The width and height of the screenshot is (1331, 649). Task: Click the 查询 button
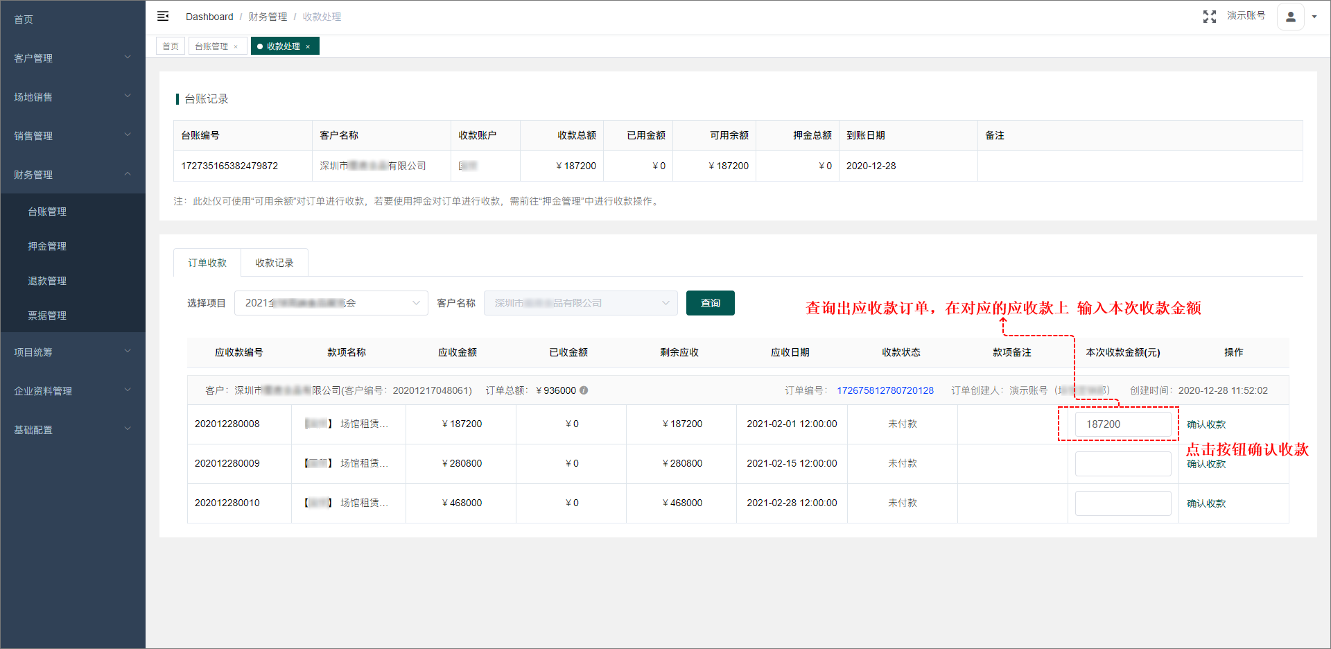[711, 303]
